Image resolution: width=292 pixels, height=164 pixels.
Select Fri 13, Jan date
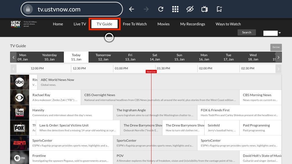click(x=130, y=57)
